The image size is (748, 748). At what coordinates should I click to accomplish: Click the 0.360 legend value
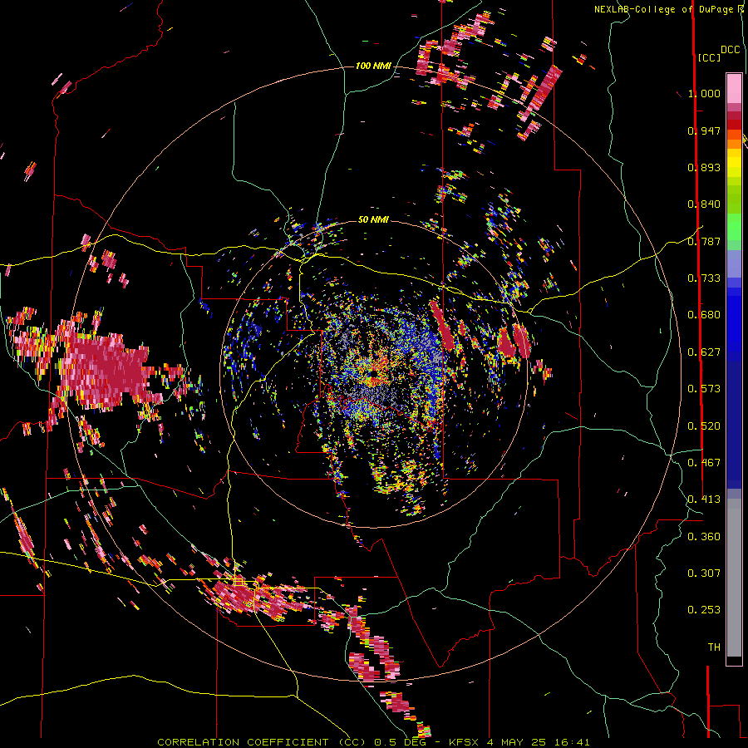[704, 537]
